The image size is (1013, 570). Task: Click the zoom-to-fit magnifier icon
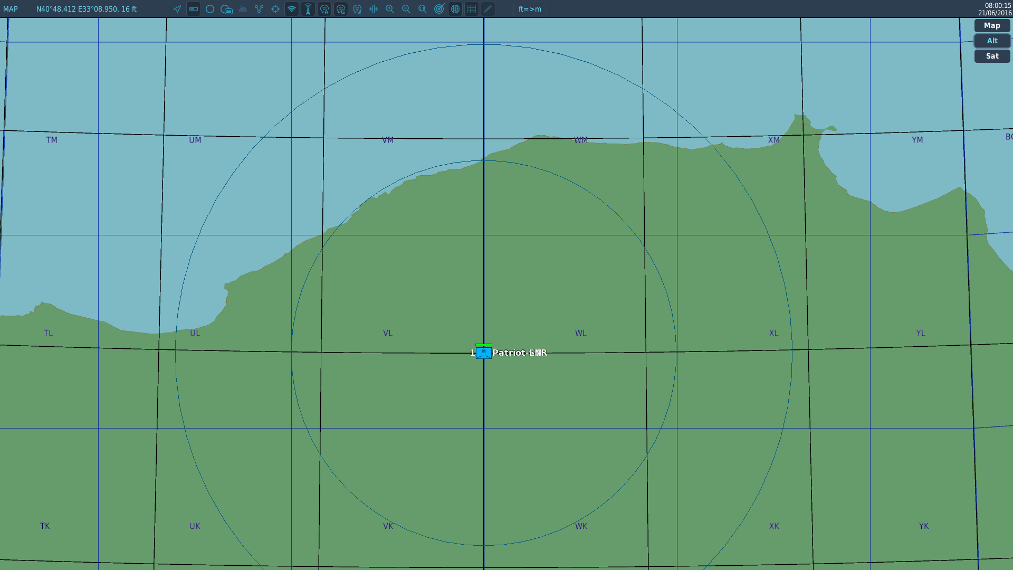(x=423, y=9)
